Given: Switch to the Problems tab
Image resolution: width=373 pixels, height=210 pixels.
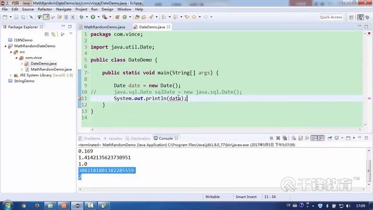Looking at the screenshot, I should tap(89, 138).
